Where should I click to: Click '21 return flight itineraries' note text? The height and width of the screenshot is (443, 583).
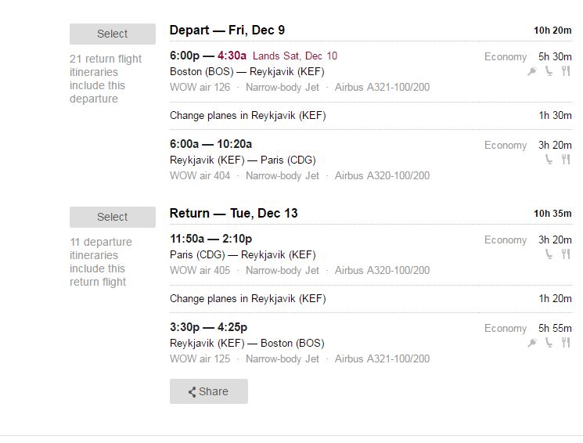click(106, 78)
